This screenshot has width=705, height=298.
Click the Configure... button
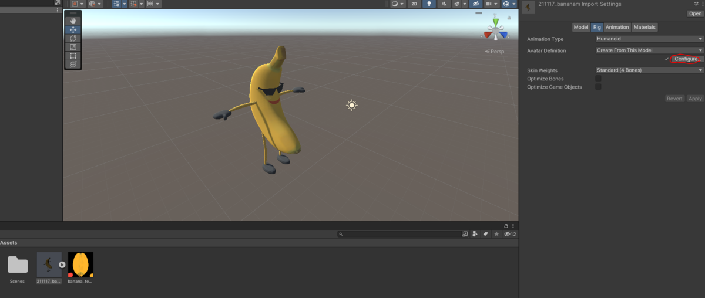point(687,59)
